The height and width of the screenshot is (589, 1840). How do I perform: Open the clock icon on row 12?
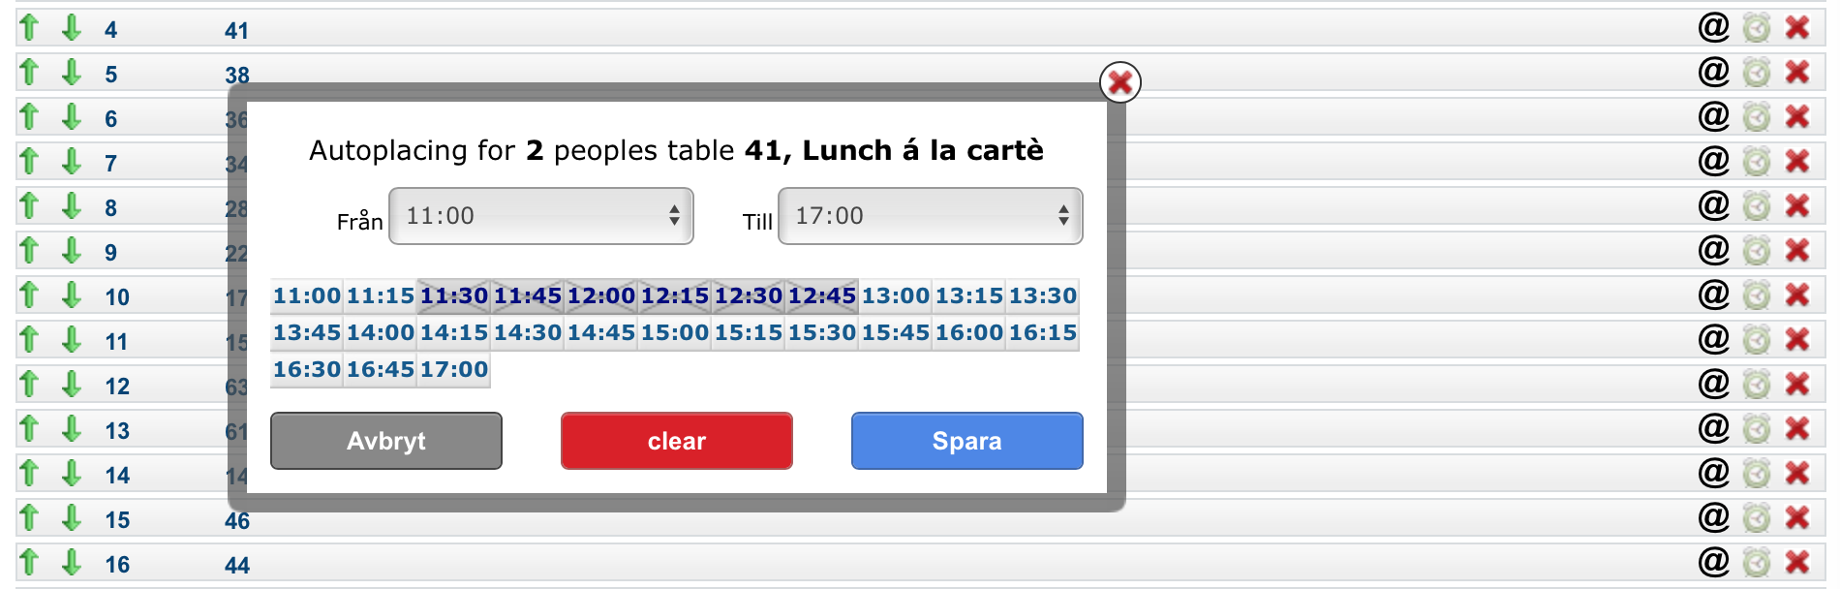click(x=1757, y=384)
